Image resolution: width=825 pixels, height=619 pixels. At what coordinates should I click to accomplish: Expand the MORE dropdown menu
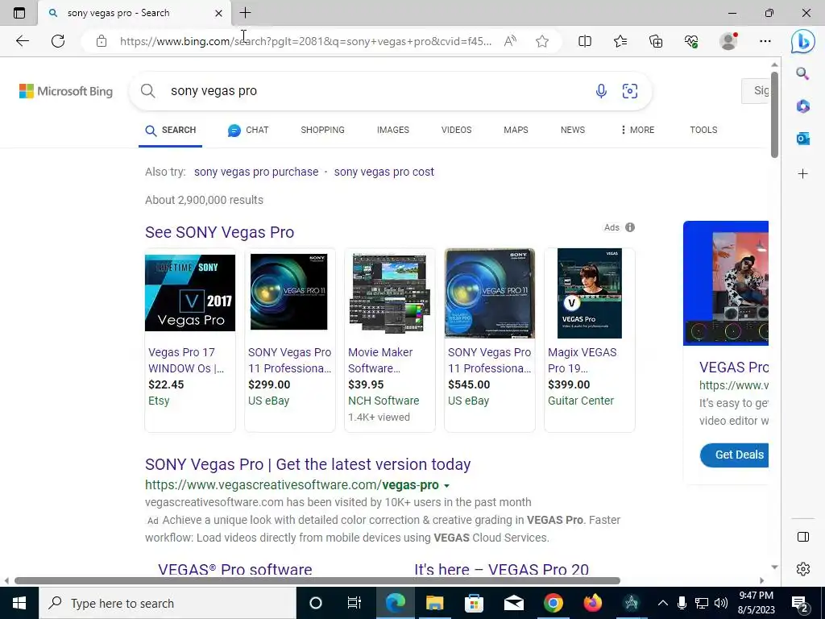[x=637, y=130]
